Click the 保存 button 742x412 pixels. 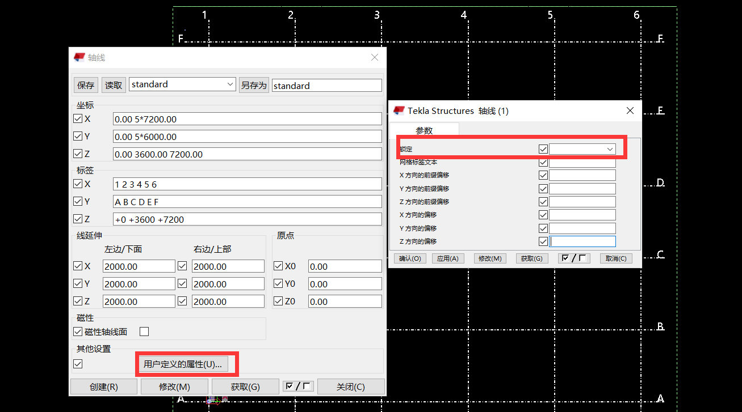tap(86, 85)
